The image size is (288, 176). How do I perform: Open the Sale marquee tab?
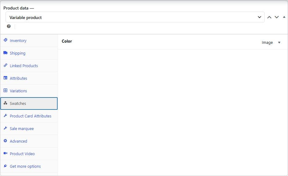coord(29,128)
